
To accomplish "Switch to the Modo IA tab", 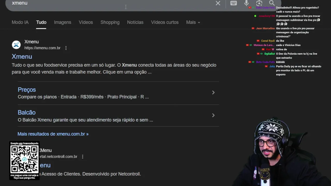I will [20, 22].
